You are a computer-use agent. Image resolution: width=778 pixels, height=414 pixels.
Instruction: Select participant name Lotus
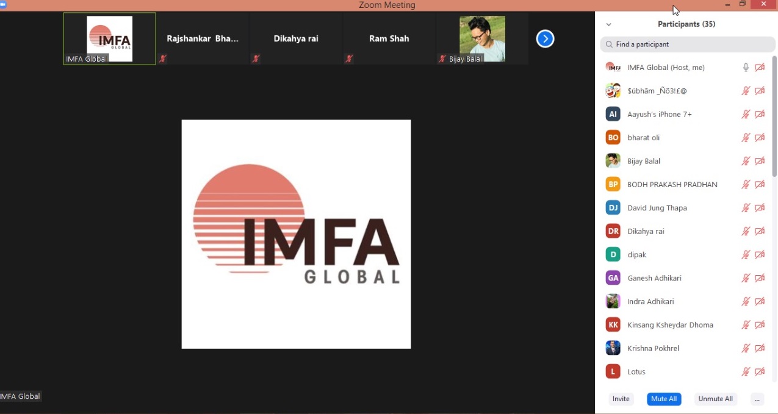point(636,372)
